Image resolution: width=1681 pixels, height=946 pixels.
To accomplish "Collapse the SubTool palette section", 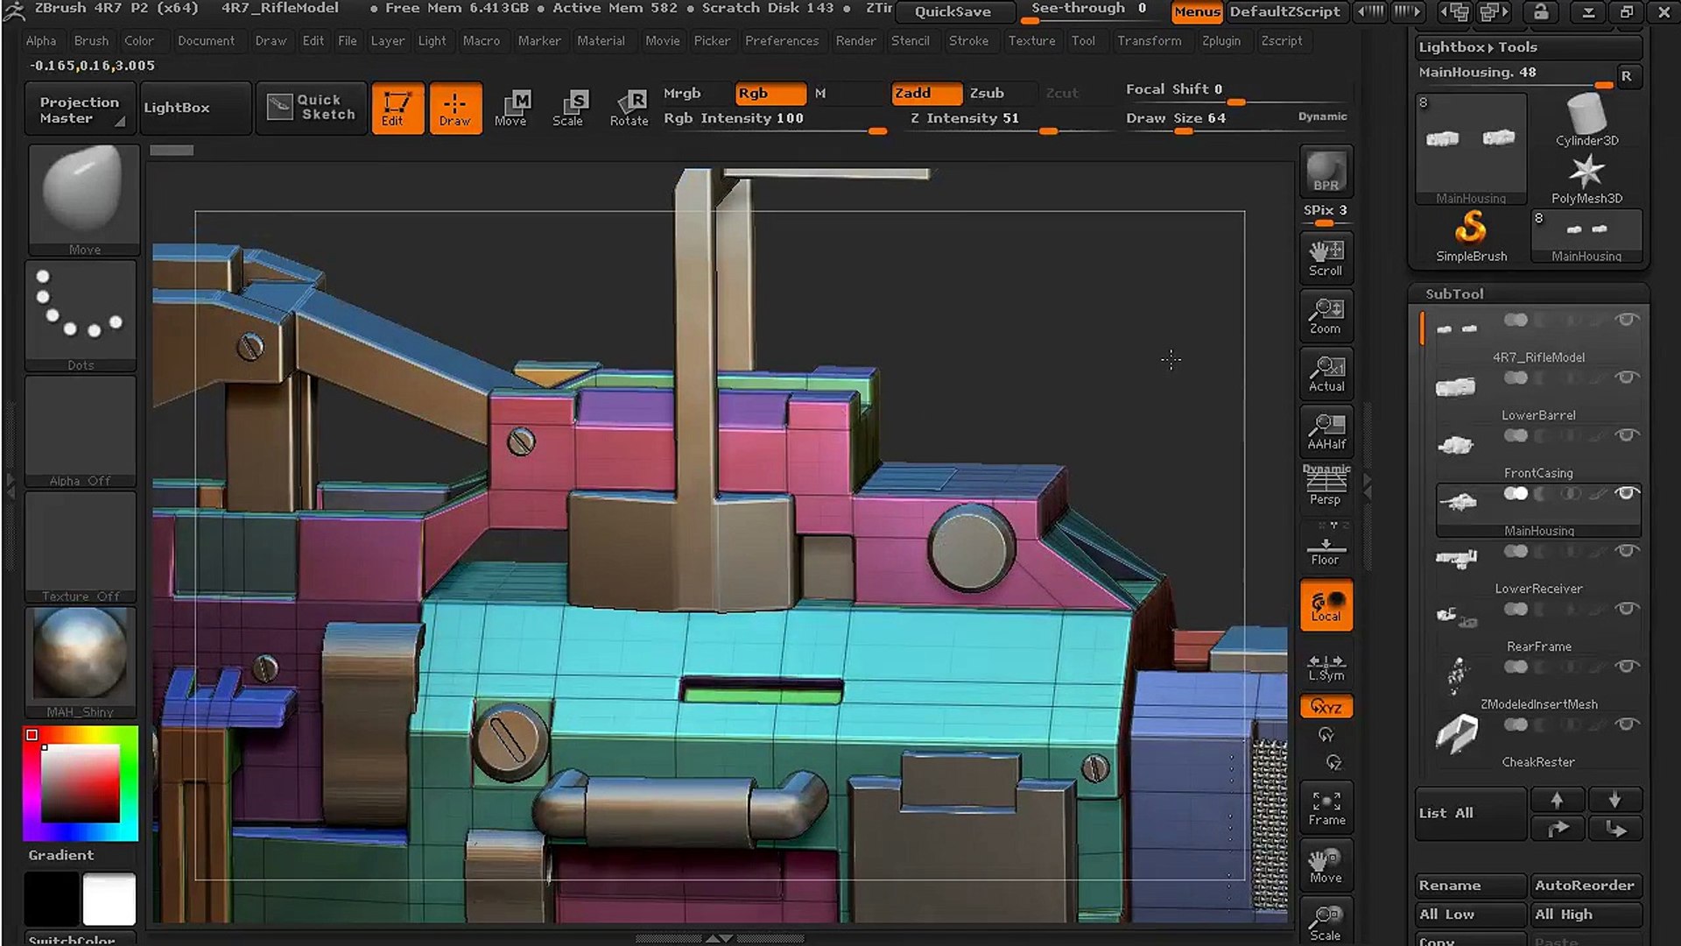I will click(1454, 293).
